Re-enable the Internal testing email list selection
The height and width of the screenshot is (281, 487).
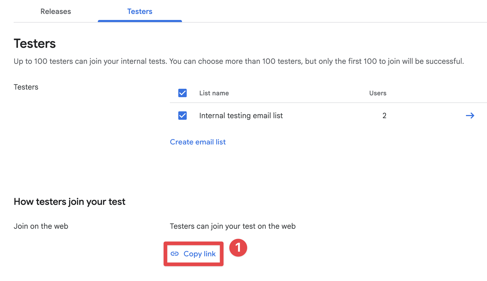click(x=182, y=116)
